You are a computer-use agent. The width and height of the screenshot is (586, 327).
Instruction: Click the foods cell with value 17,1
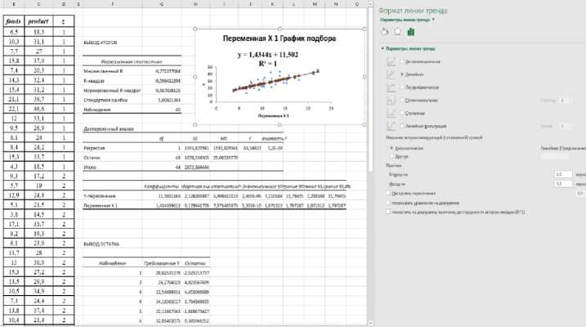coord(13,224)
